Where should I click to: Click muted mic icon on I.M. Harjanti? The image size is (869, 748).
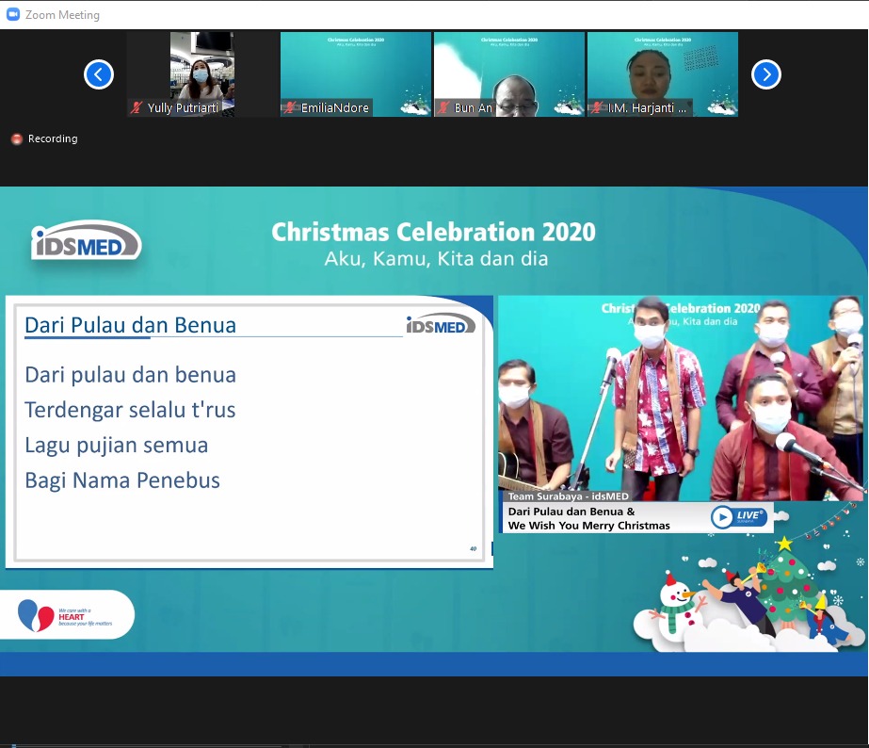597,108
